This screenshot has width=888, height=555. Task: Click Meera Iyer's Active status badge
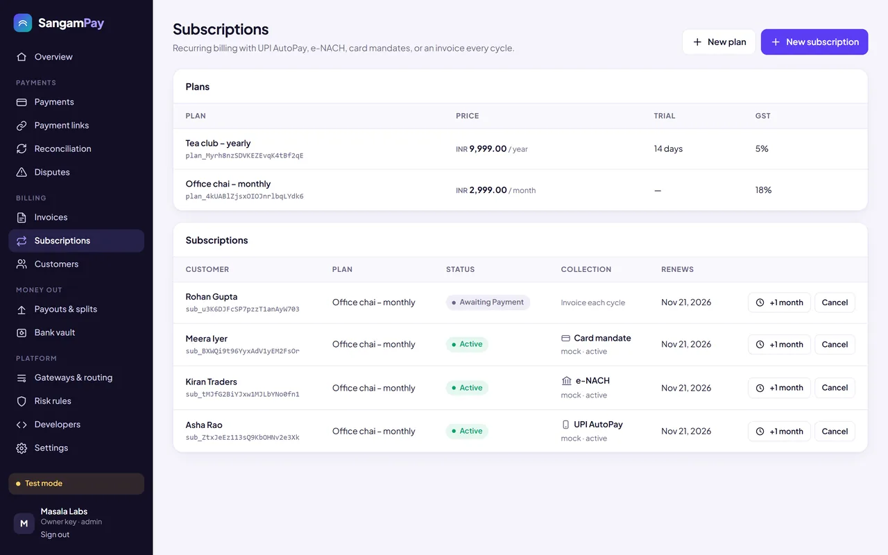(x=467, y=345)
